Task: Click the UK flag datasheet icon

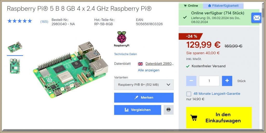Action: pyautogui.click(x=140, y=64)
